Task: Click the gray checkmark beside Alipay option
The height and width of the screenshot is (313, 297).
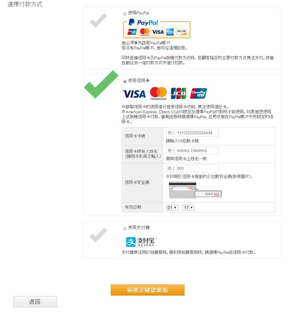Action: [98, 235]
